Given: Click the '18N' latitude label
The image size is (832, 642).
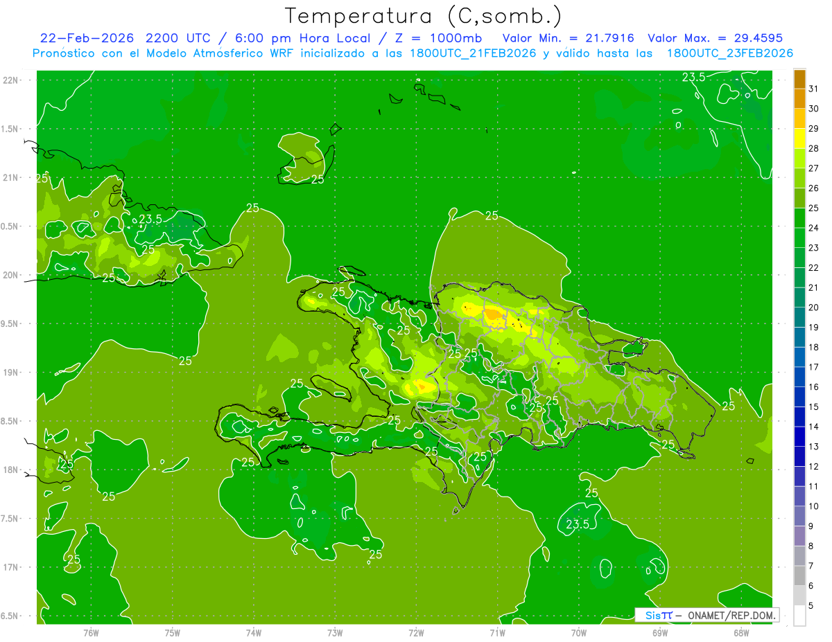Looking at the screenshot, I should (10, 470).
